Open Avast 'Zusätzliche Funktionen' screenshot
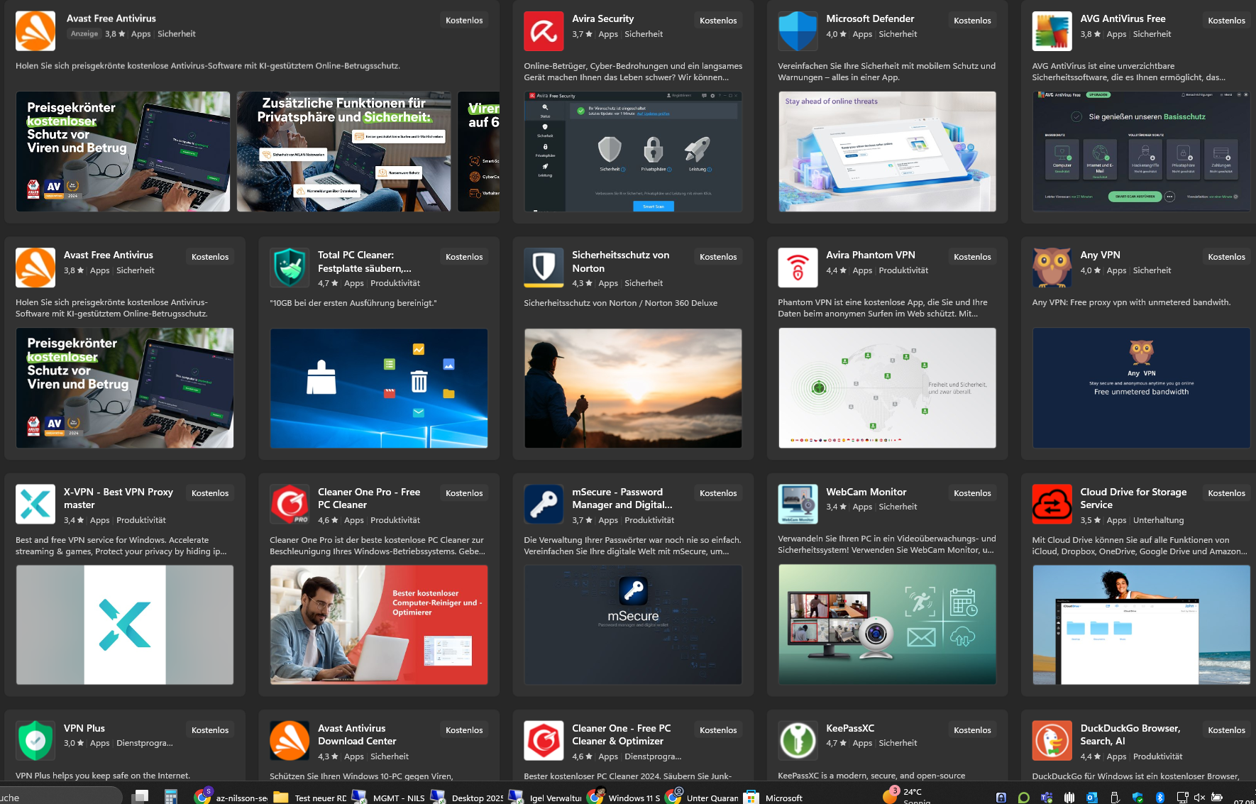The image size is (1256, 804). pos(343,151)
